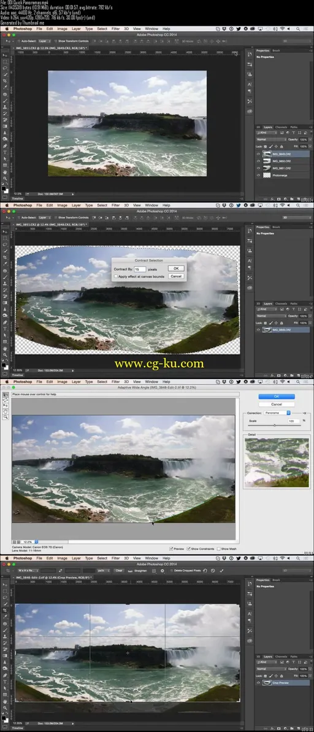
Task: Click Wi-Fi status icon in three-layer frame menu bar
Action: coord(282,28)
